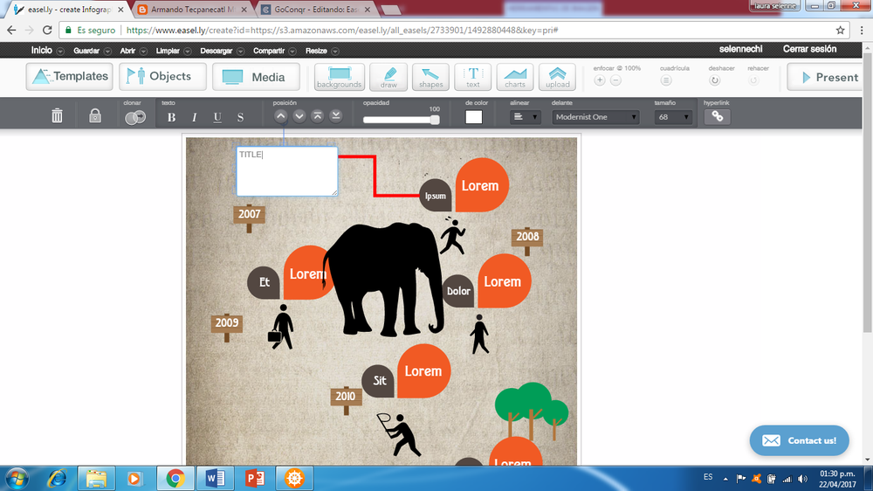Open the draw tool

(x=388, y=77)
